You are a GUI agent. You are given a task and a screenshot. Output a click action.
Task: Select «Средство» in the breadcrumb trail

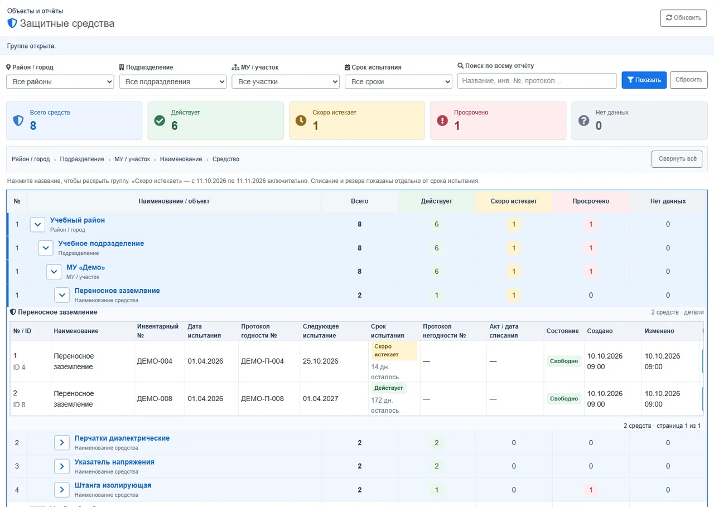point(226,160)
